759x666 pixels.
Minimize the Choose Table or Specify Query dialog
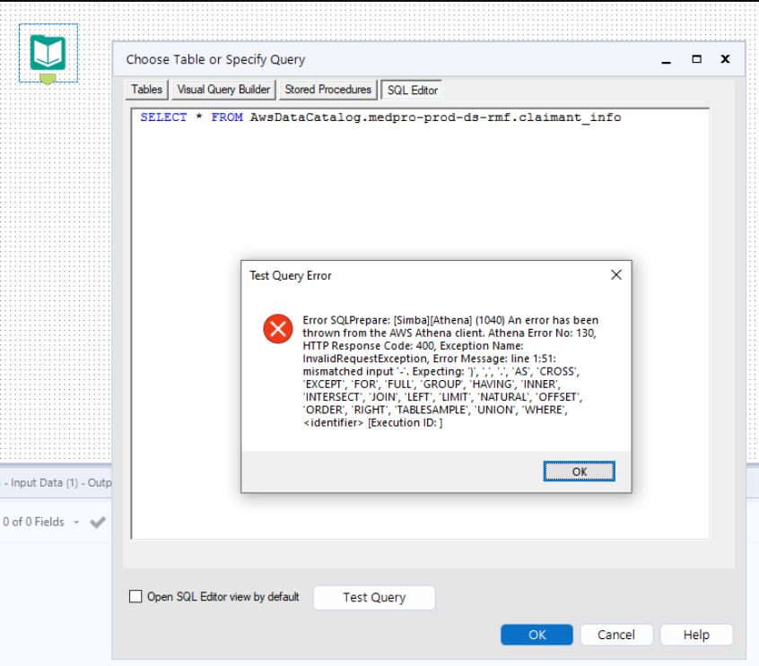(x=665, y=59)
